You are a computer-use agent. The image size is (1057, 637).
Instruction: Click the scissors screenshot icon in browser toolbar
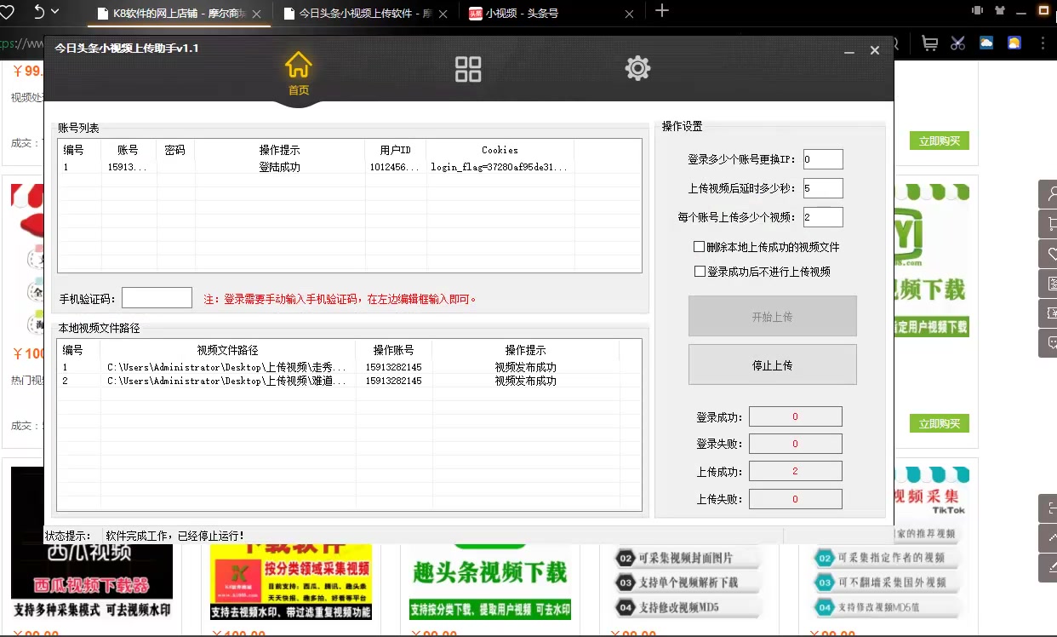[958, 43]
